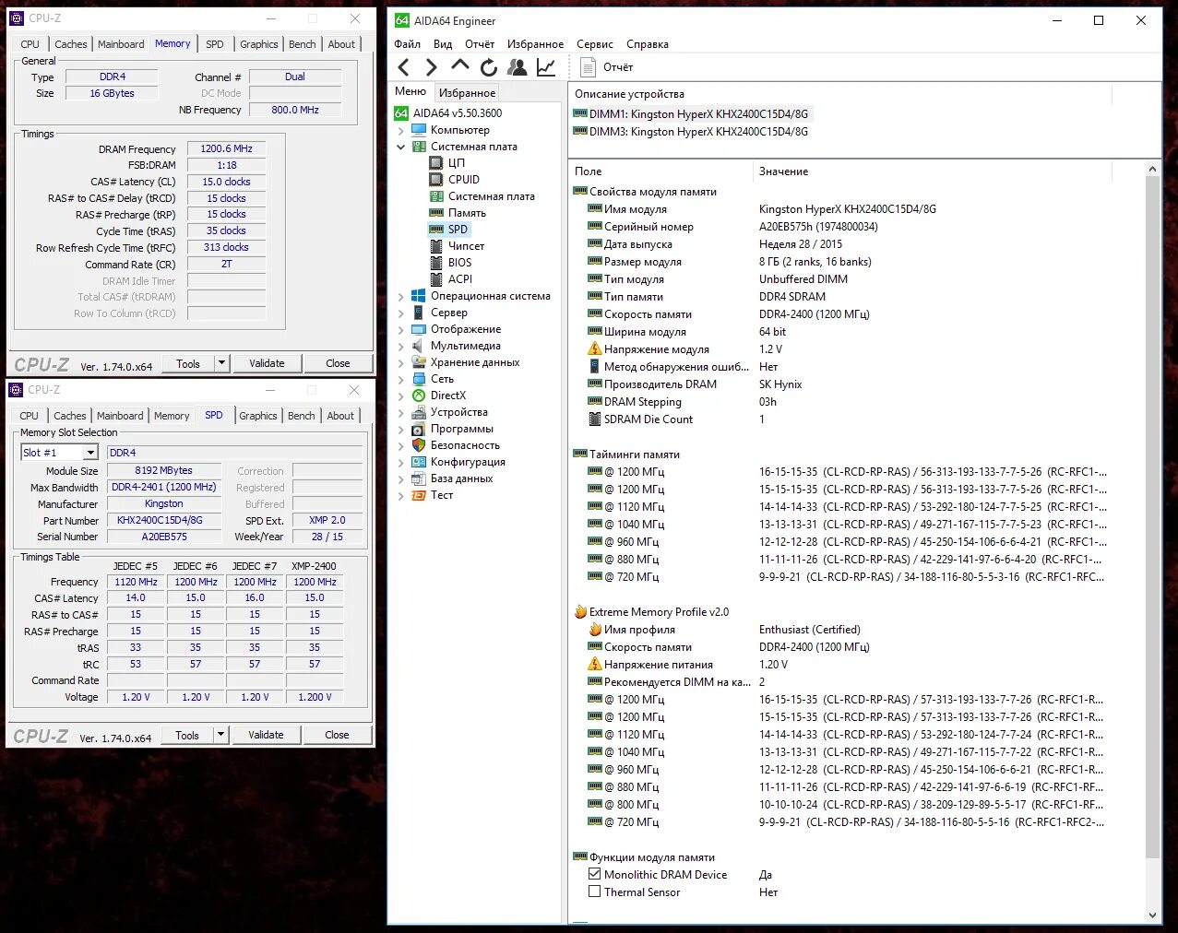Click the AIDA64 vertical scrollbar thumb

click(1153, 517)
